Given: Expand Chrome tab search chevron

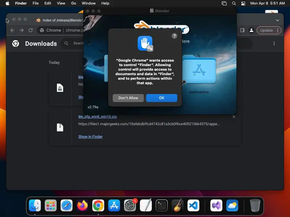Looking at the screenshot, I should pos(278,20).
